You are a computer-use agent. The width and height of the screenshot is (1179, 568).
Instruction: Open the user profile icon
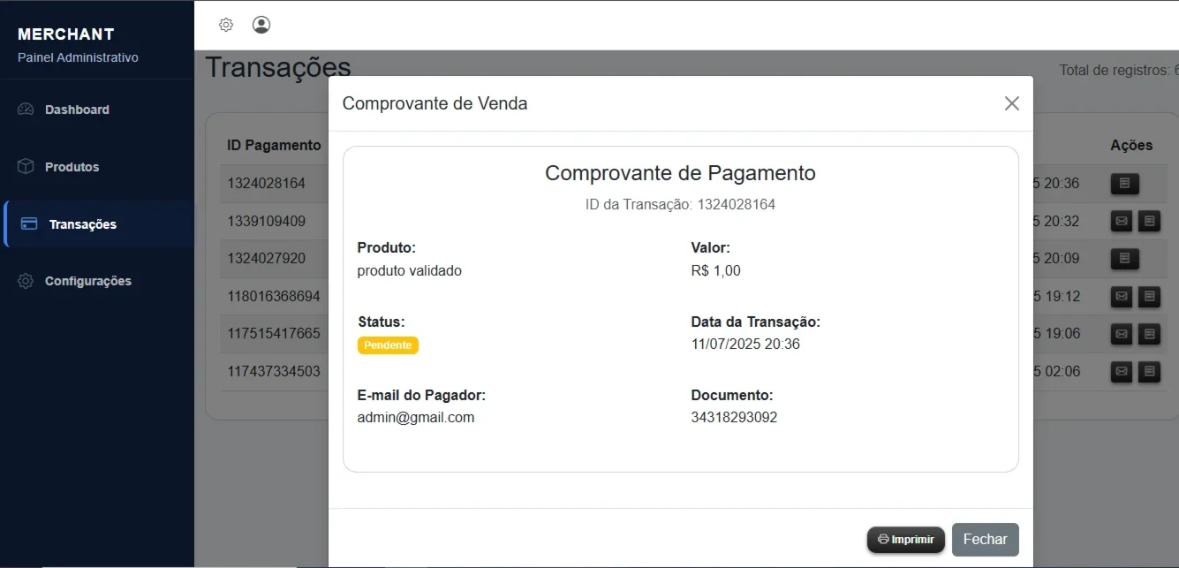pyautogui.click(x=261, y=25)
